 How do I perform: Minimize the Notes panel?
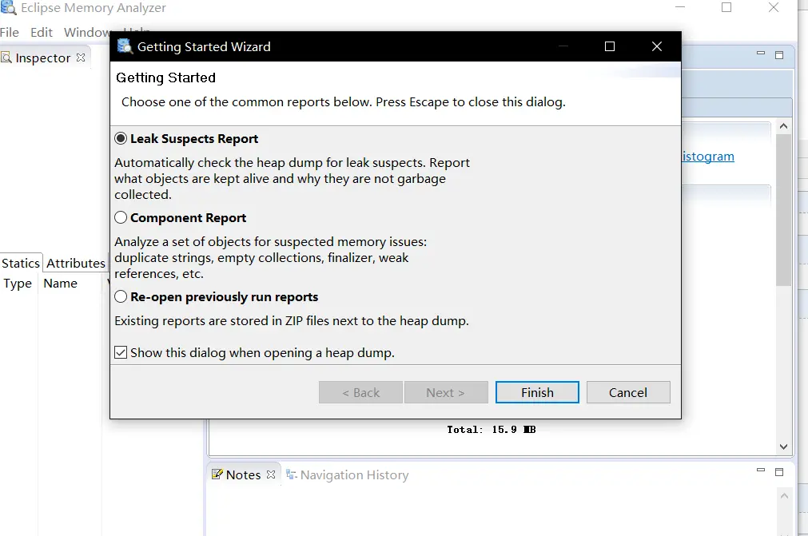[x=761, y=470]
